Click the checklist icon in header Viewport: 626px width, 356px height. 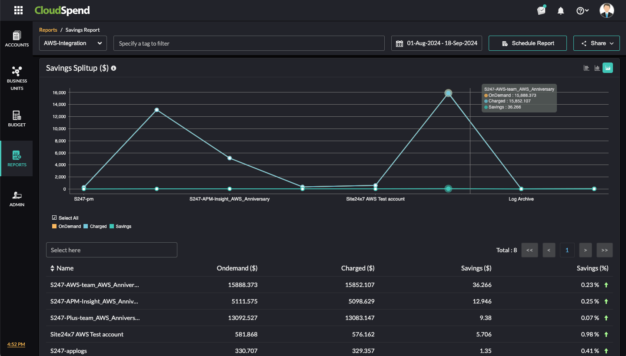point(541,10)
